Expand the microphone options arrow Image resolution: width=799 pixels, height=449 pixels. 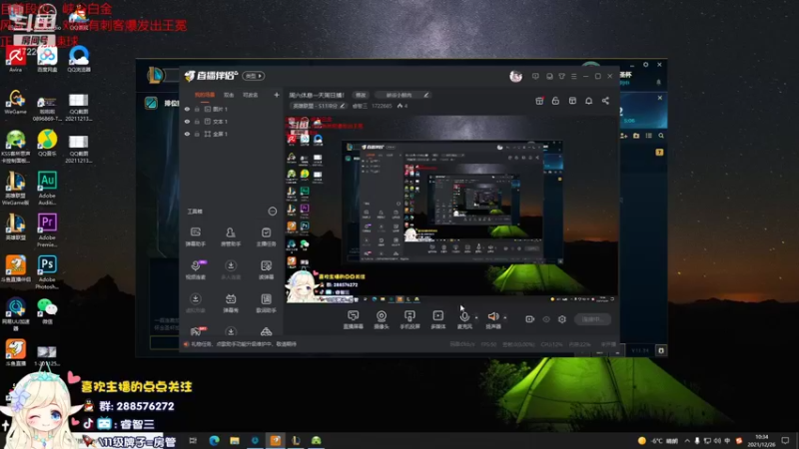point(476,317)
